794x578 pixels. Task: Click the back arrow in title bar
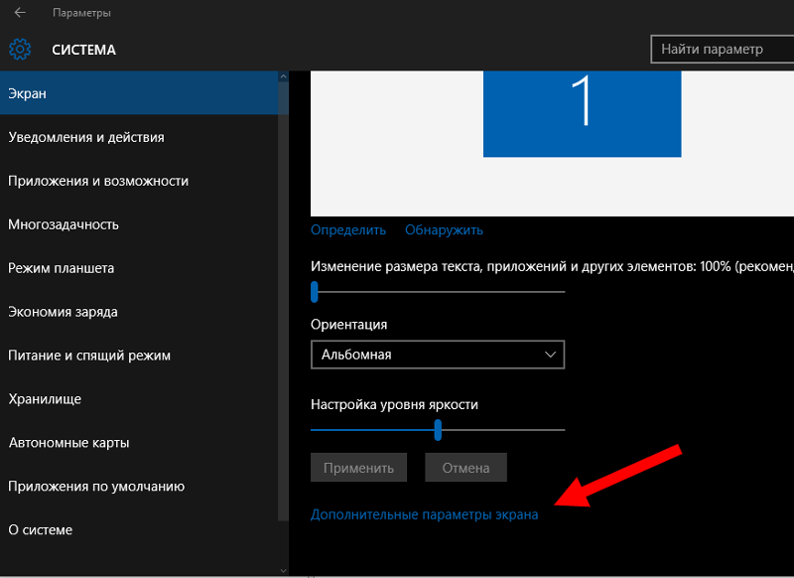coord(20,13)
